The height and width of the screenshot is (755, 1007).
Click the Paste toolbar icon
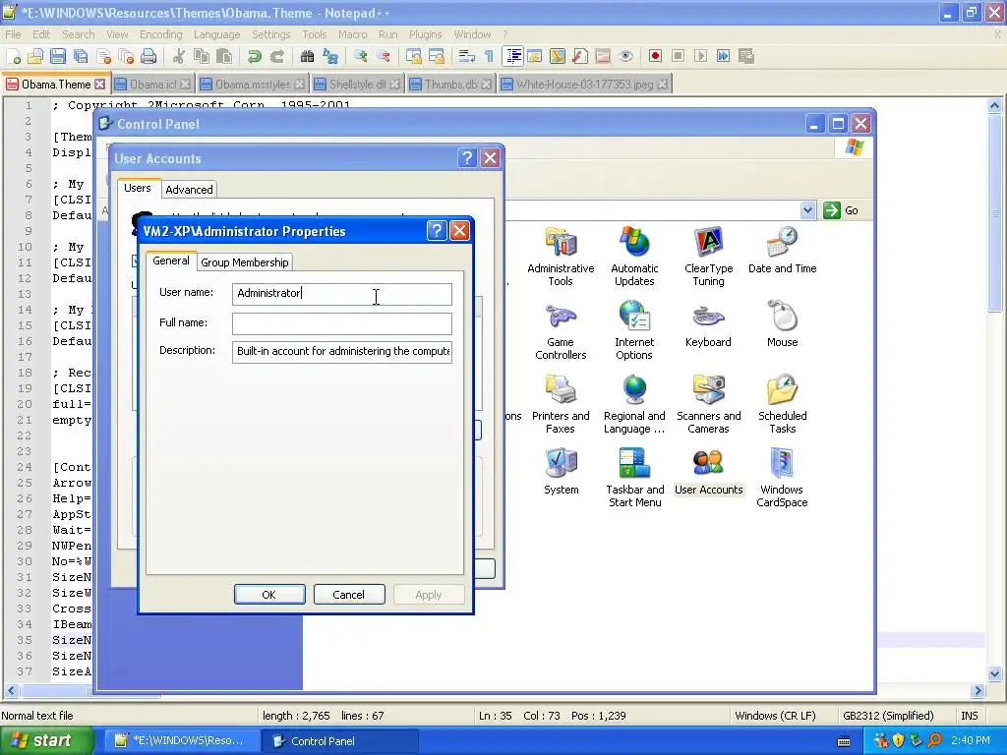point(224,56)
